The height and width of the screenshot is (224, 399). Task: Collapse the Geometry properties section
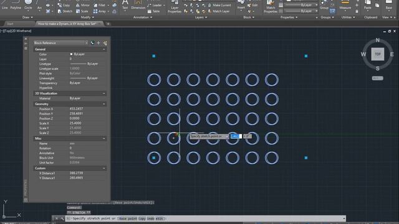coord(104,104)
